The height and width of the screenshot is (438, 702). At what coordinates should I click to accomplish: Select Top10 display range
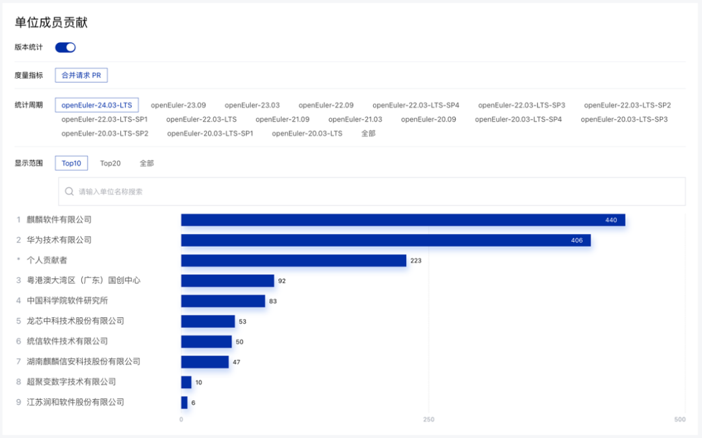tap(71, 164)
